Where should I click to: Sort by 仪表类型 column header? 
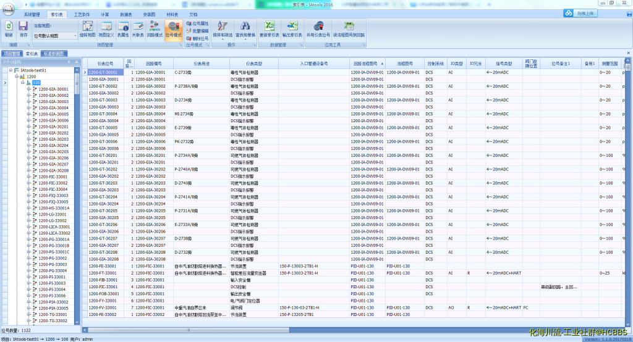point(254,64)
